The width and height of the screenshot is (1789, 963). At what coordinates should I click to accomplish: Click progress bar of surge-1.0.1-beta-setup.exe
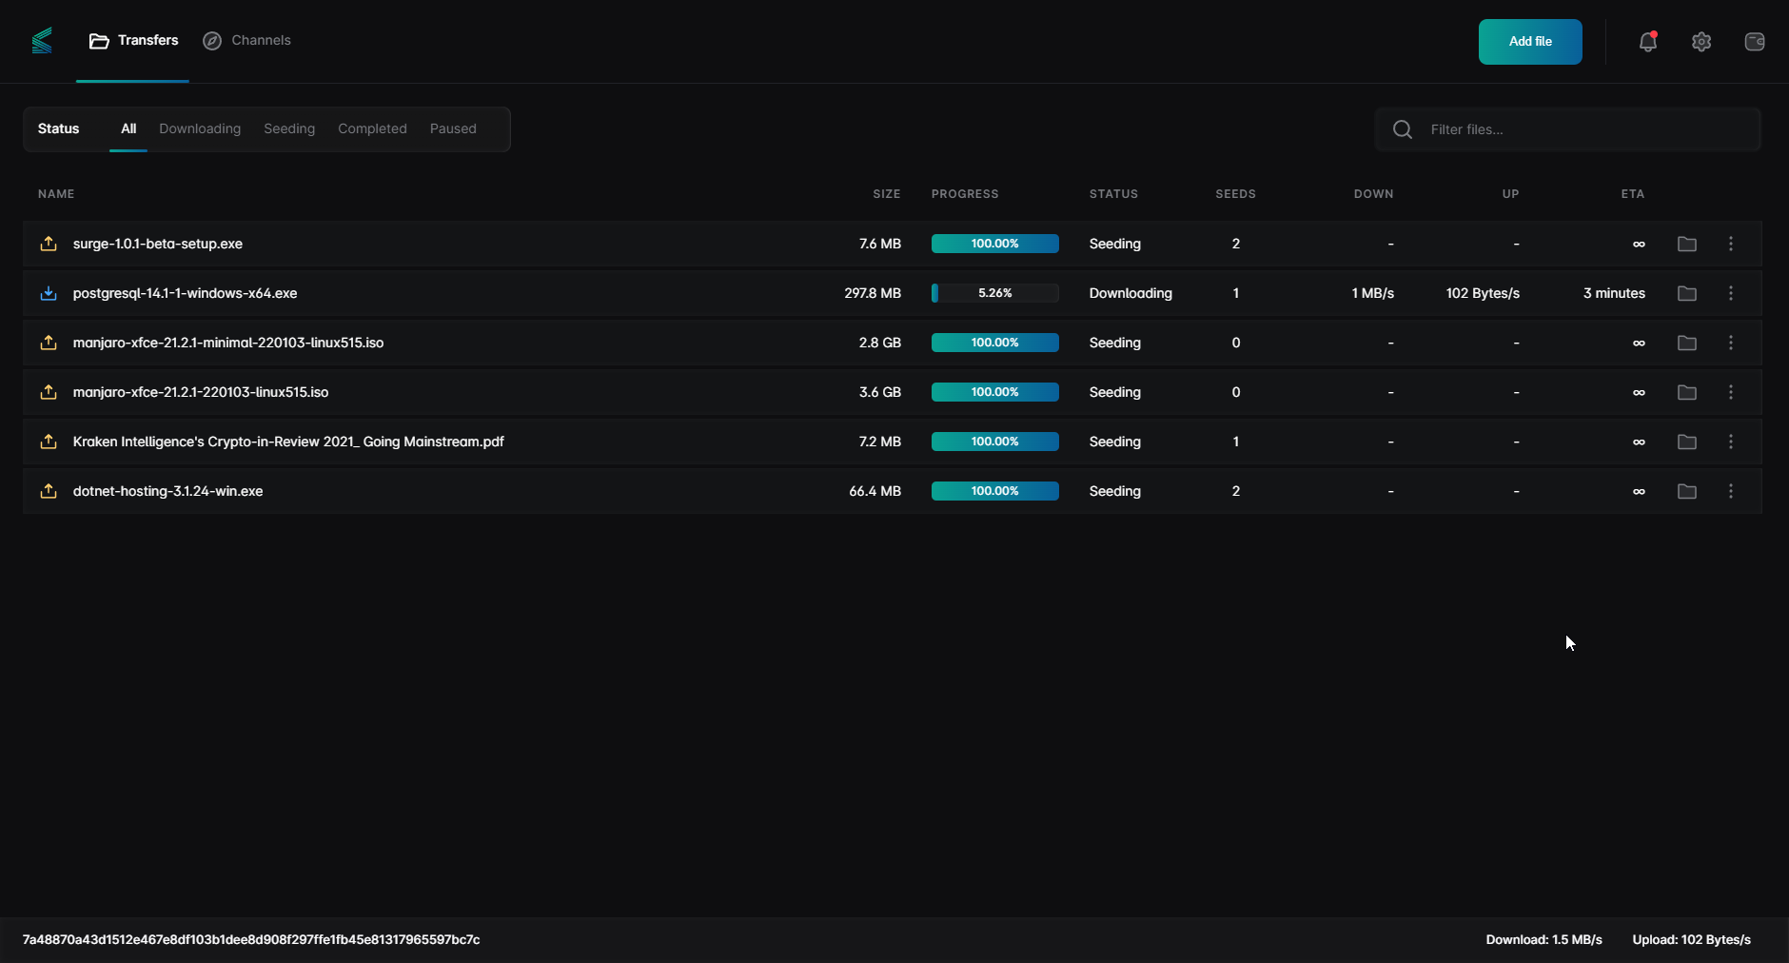coord(995,244)
